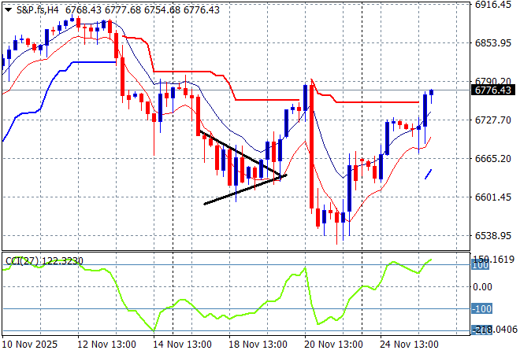Viewport: 520px width, 354px height.
Task: Click the 6727.70 price axis label
Action: tap(493, 120)
